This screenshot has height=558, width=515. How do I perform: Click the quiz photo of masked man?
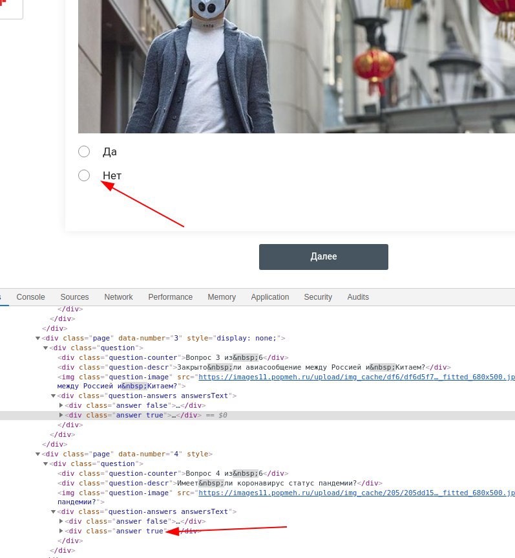pyautogui.click(x=297, y=67)
